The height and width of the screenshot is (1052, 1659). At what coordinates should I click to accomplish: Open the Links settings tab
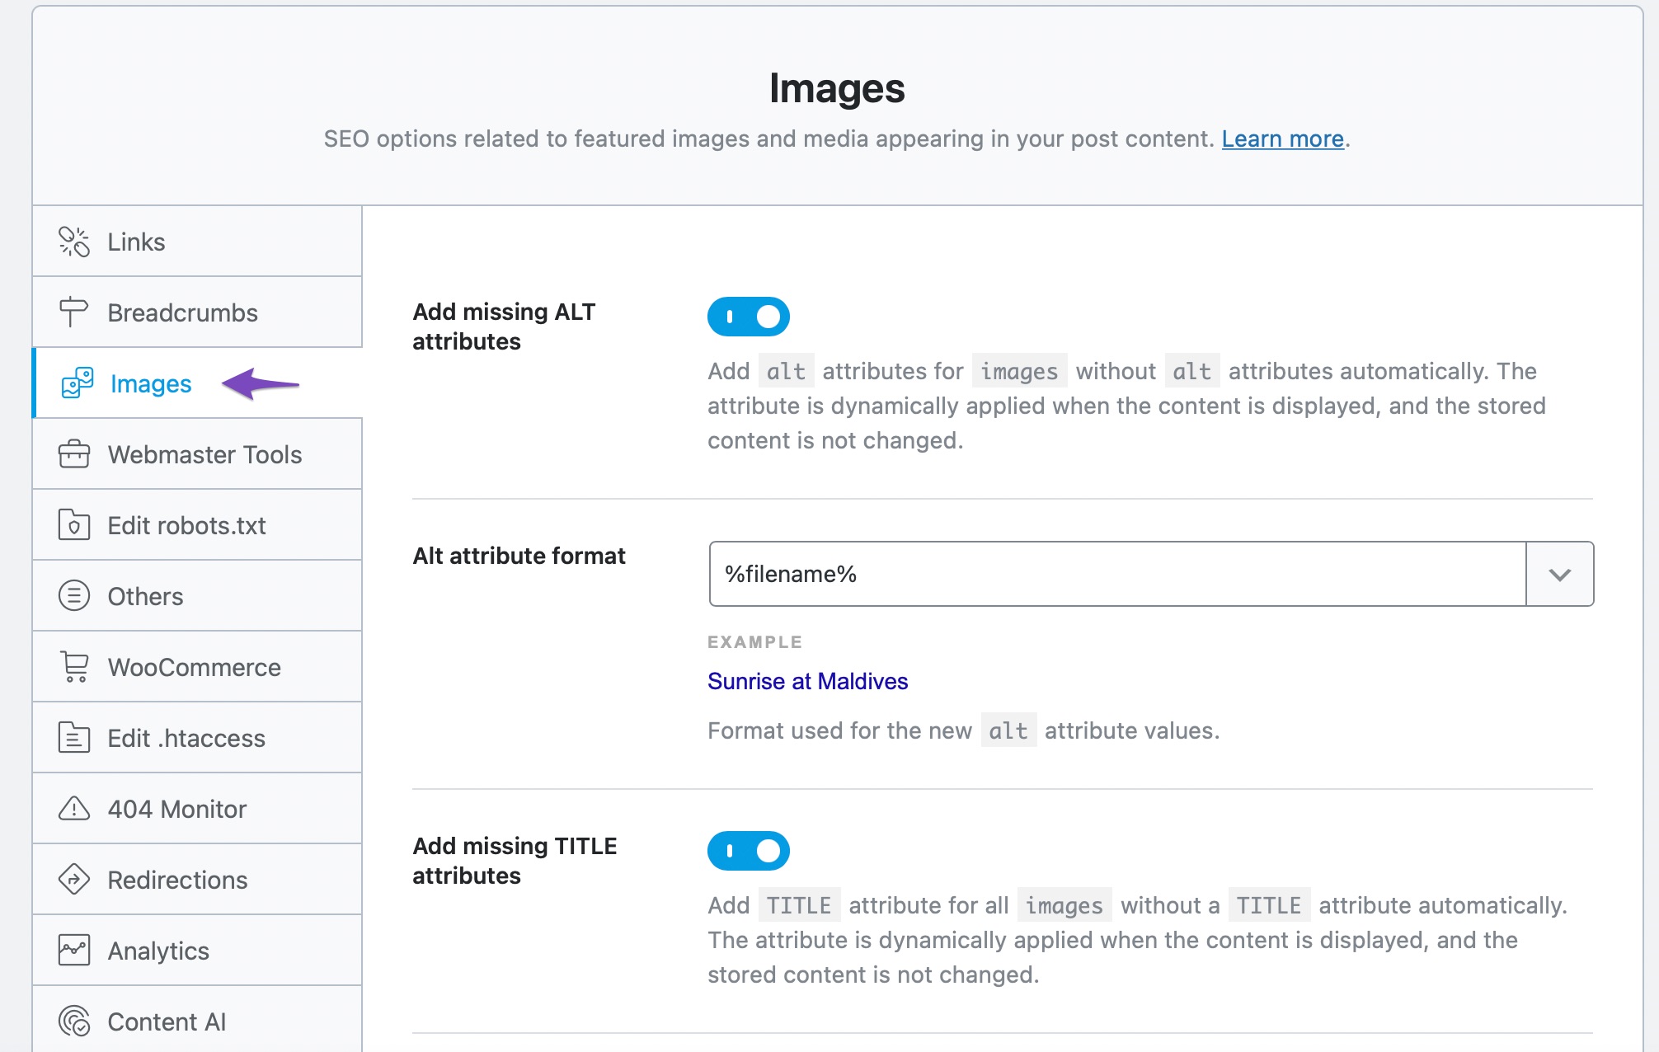197,242
